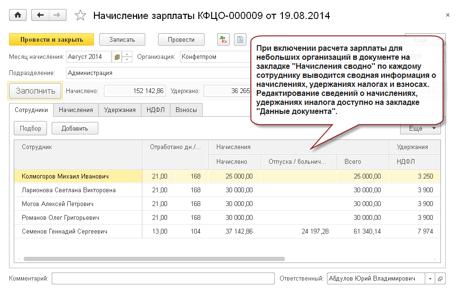Go forward with the right arrow

57,15
